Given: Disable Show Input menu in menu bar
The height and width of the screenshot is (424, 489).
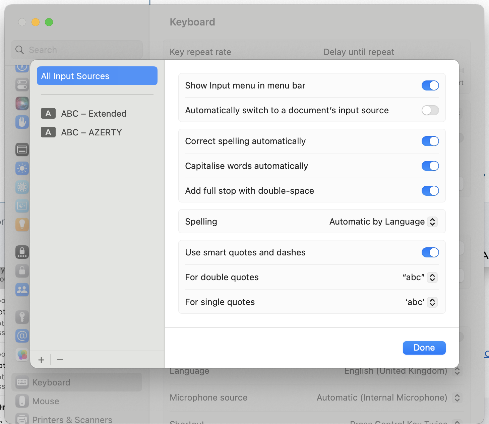Looking at the screenshot, I should pyautogui.click(x=430, y=85).
